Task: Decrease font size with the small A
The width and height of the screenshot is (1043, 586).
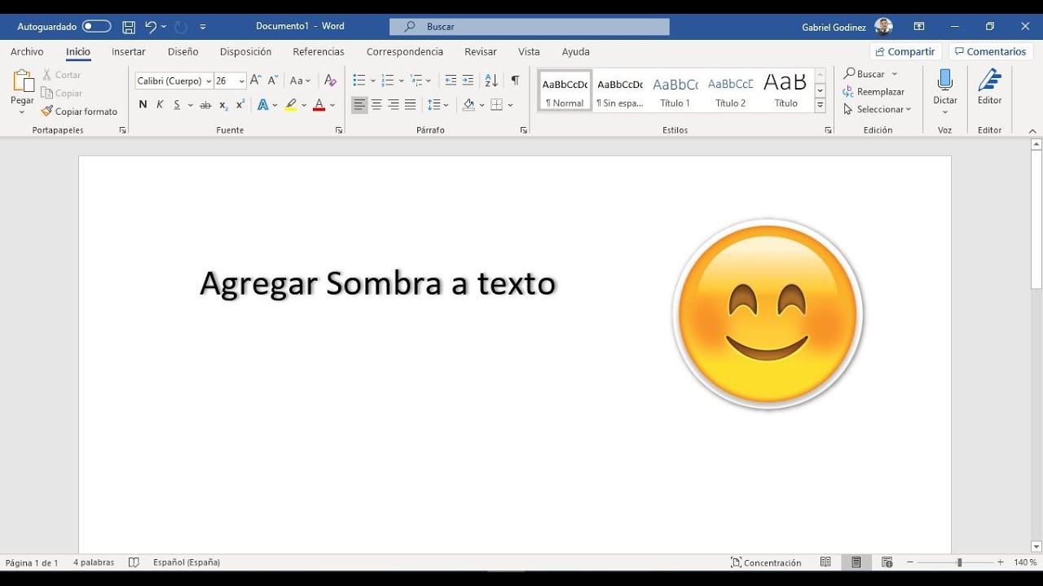Action: (x=273, y=81)
